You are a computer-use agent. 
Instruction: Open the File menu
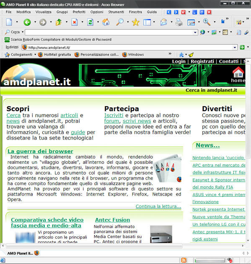(x=9, y=12)
